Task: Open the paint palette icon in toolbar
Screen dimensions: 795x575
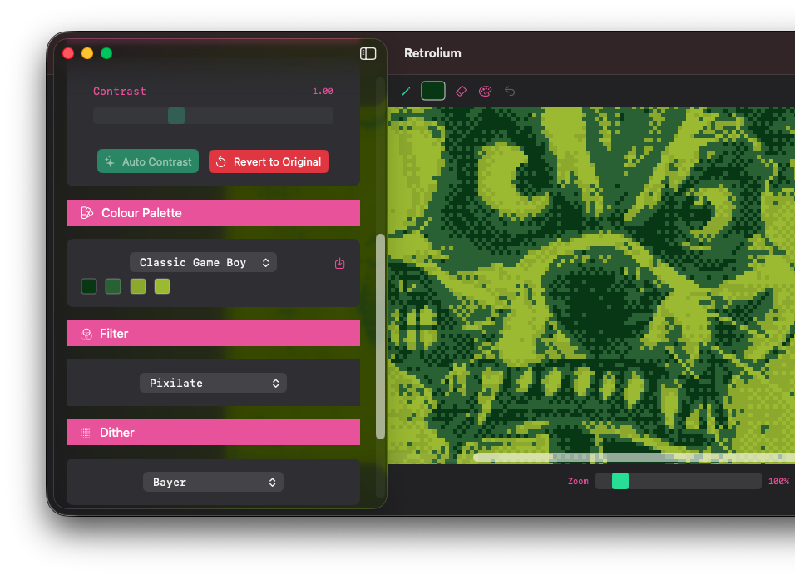Action: [x=486, y=92]
